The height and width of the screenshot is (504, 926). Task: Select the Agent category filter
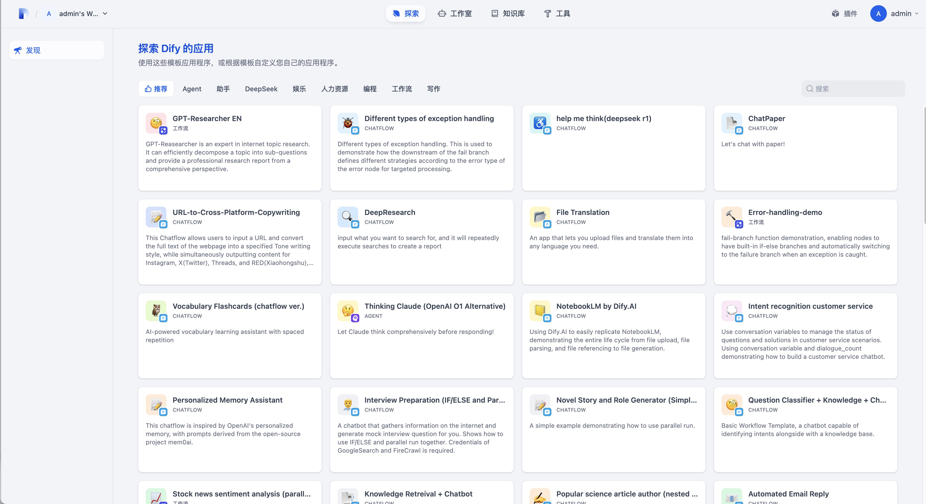click(x=192, y=89)
